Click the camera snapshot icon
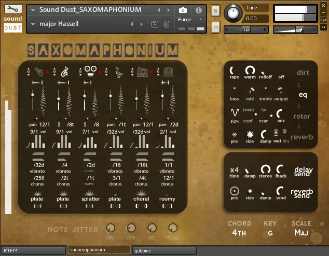The height and width of the screenshot is (256, 329). [x=183, y=10]
